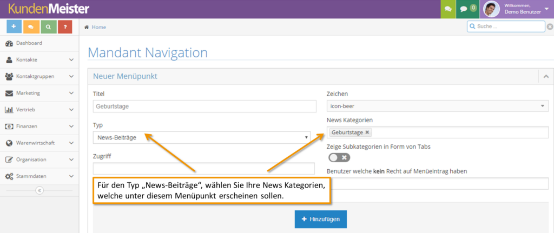
Task: Click the Hinzufügen button
Action: point(320,219)
